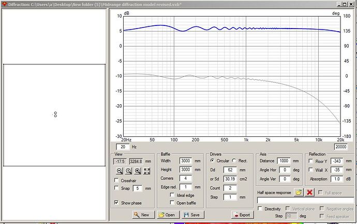Click the New button
This screenshot has height=224, width=357.
(143, 215)
